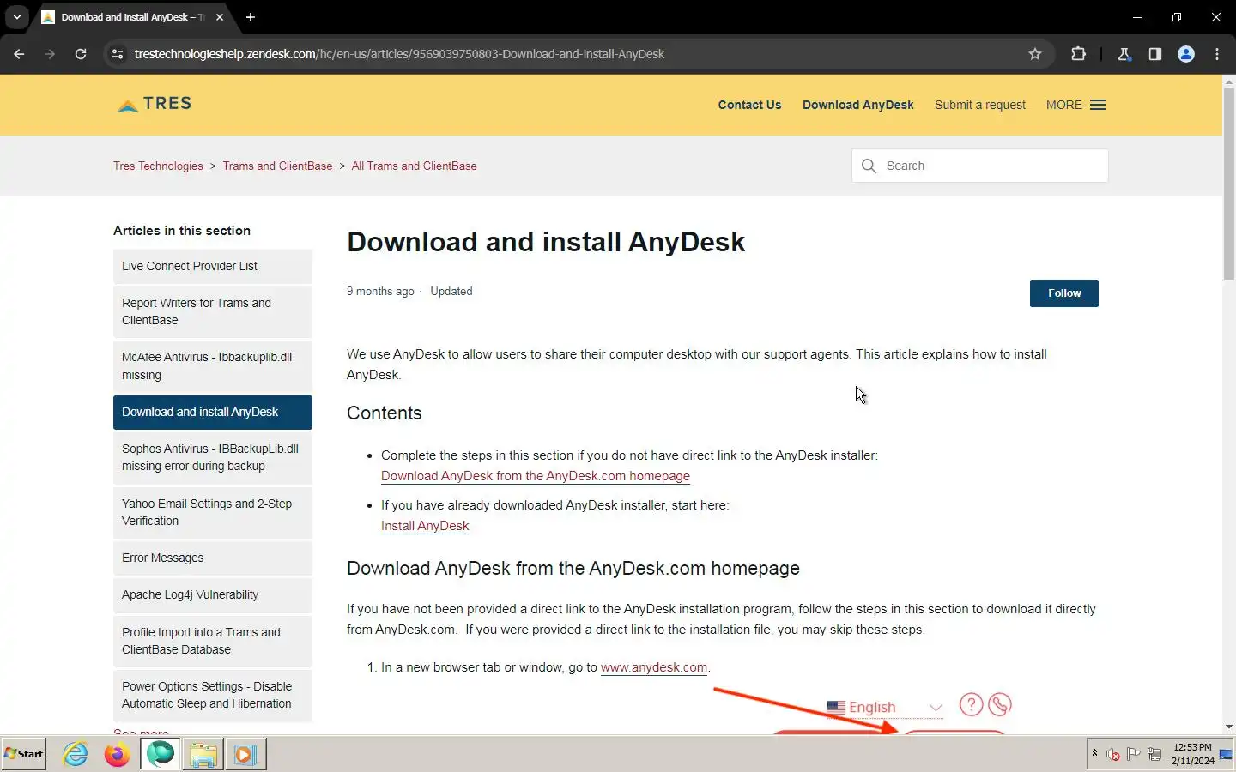Click into the Search field

[979, 166]
